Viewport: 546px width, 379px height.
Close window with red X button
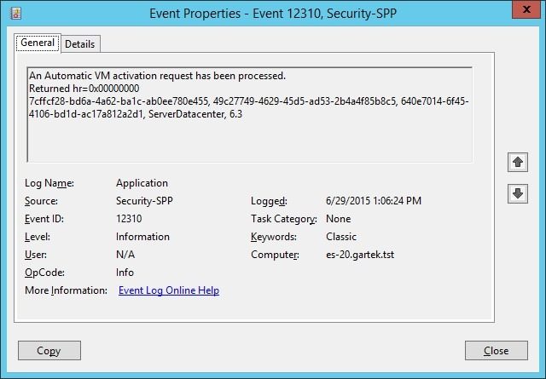click(526, 9)
